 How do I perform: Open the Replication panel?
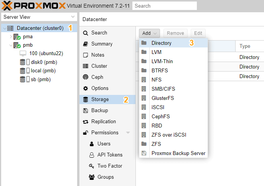coord(107,122)
